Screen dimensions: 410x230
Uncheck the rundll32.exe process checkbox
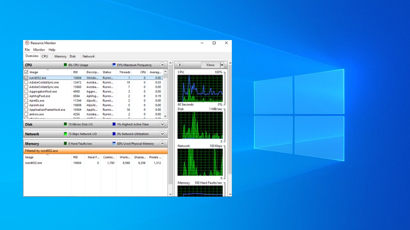[26, 78]
